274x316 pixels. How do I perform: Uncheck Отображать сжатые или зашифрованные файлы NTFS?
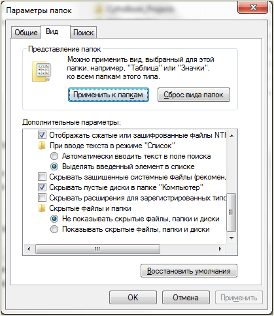pyautogui.click(x=42, y=135)
